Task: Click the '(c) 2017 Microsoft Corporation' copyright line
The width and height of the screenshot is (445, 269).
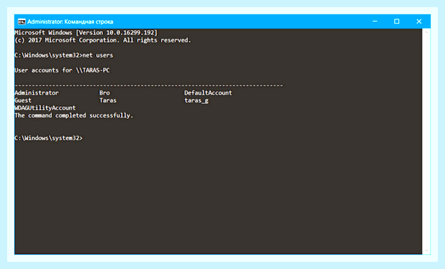Action: (103, 40)
